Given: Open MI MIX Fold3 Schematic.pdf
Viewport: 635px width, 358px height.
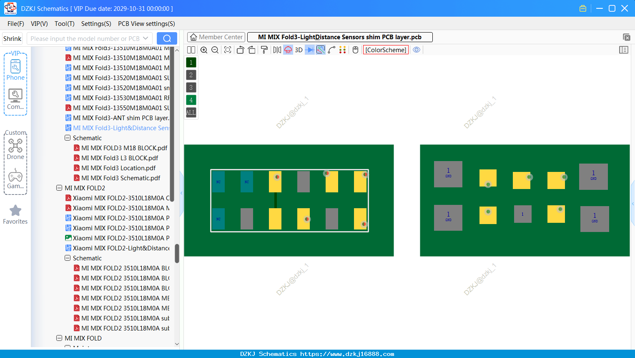Looking at the screenshot, I should [117, 178].
